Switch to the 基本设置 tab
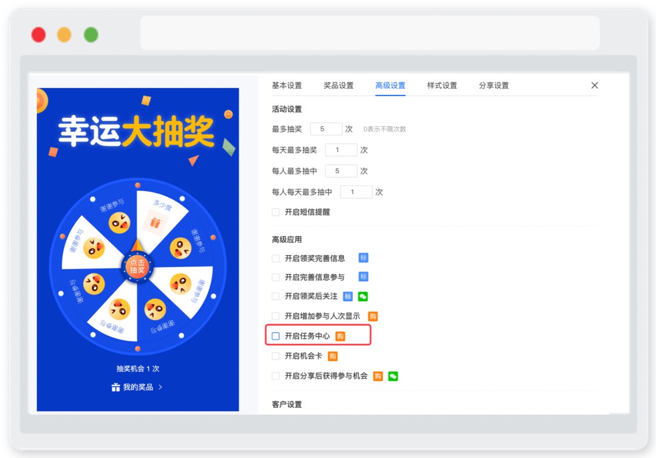This screenshot has width=656, height=458. pyautogui.click(x=287, y=85)
